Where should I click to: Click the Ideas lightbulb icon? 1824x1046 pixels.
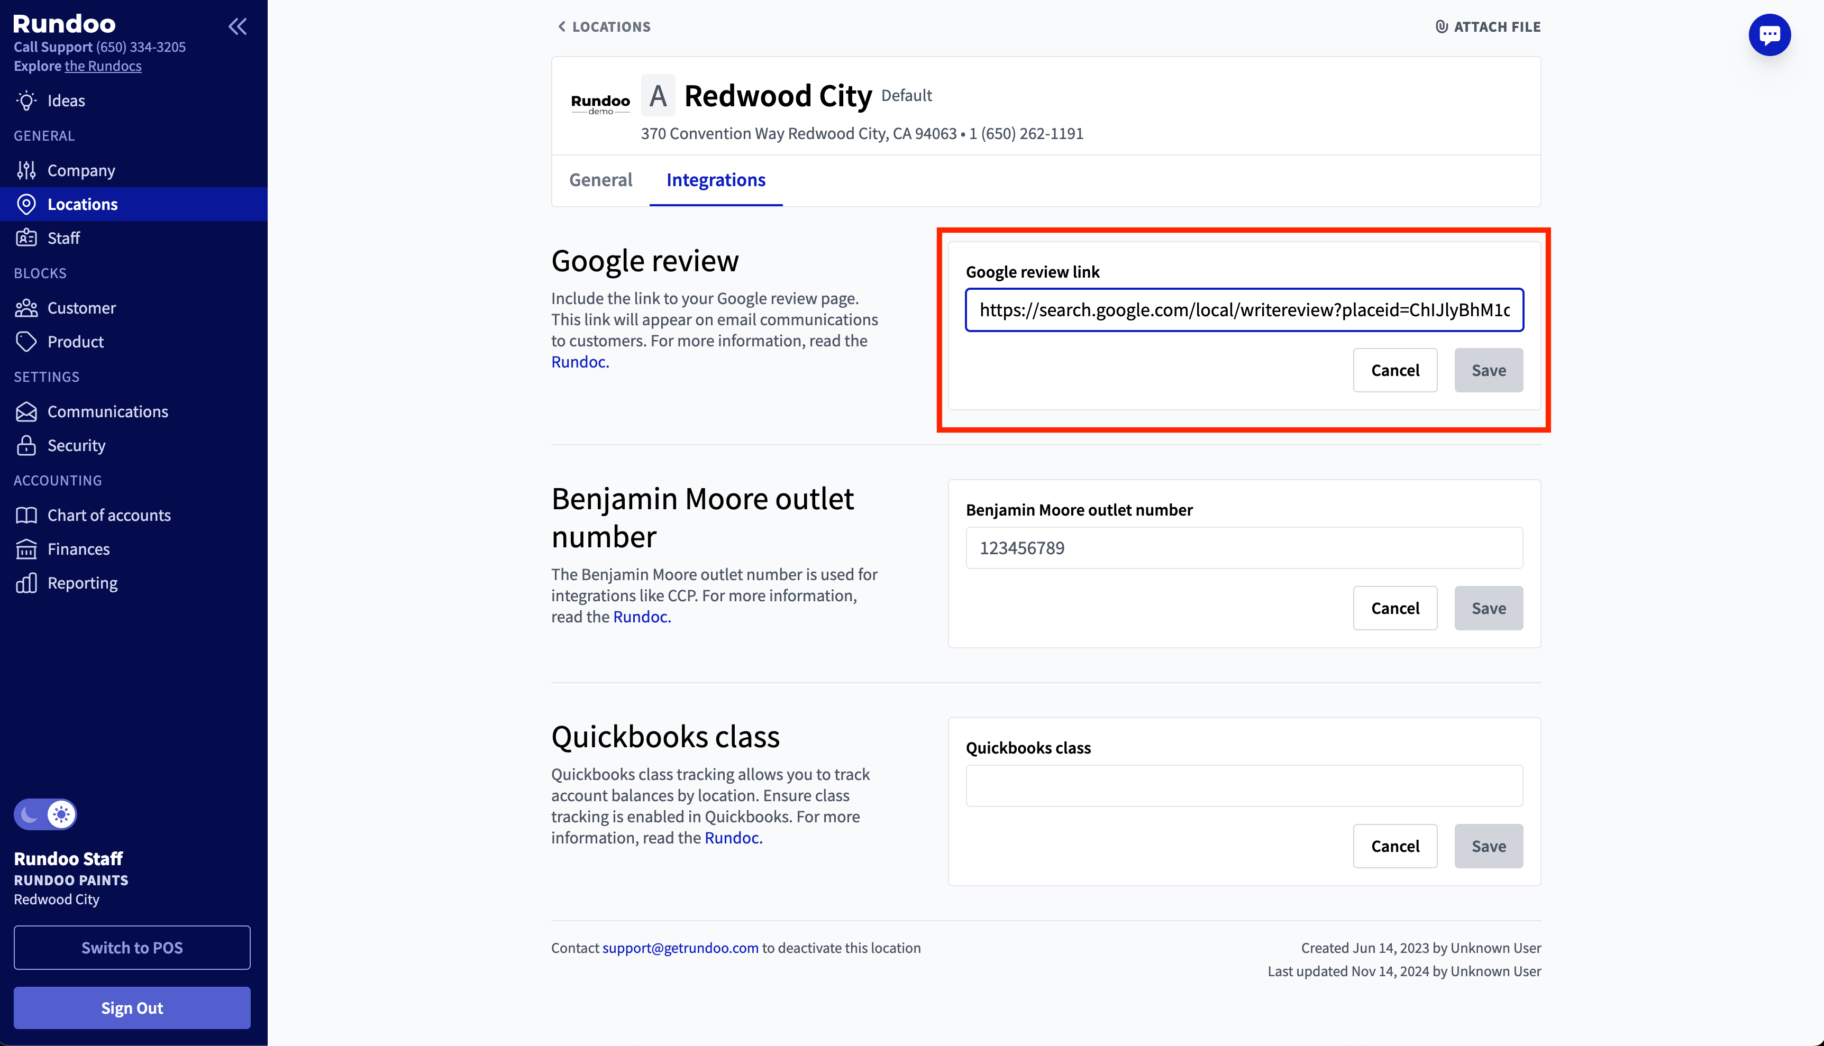[26, 100]
